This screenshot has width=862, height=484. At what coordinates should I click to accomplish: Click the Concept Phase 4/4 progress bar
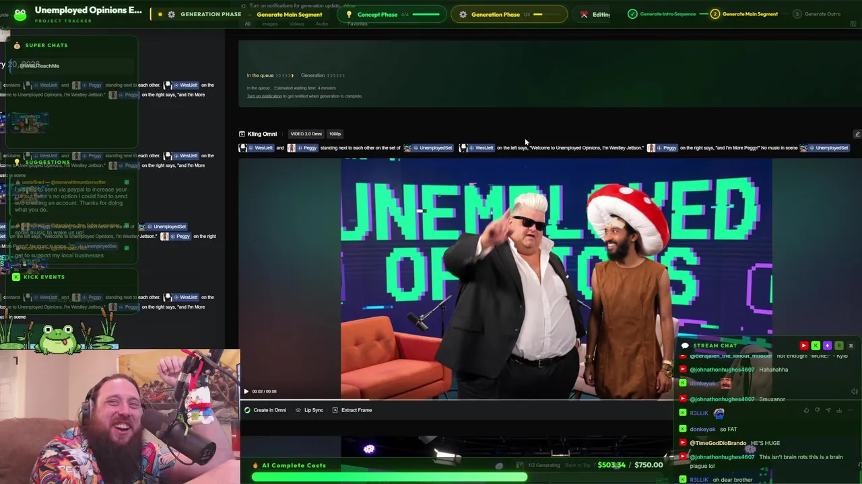pos(426,14)
